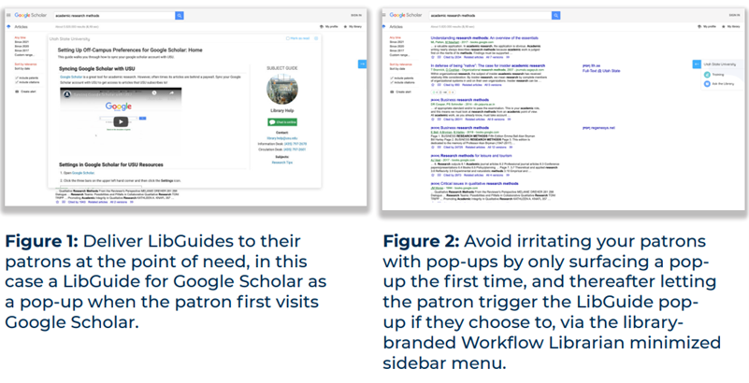This screenshot has height=383, width=749.
Task: Open result Research methods for leisure and tourism
Action: coord(471,156)
